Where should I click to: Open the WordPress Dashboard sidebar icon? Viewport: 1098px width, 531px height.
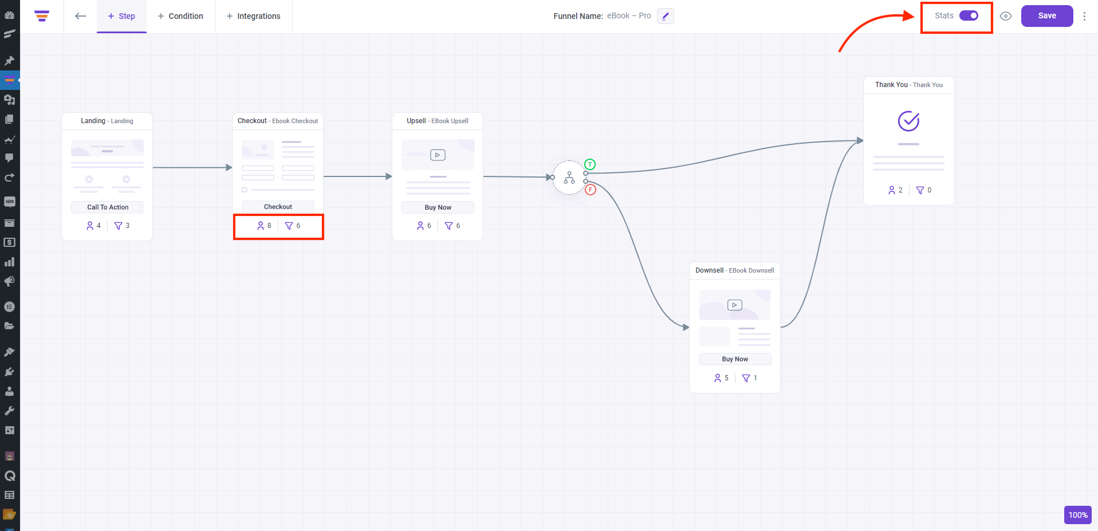point(9,15)
